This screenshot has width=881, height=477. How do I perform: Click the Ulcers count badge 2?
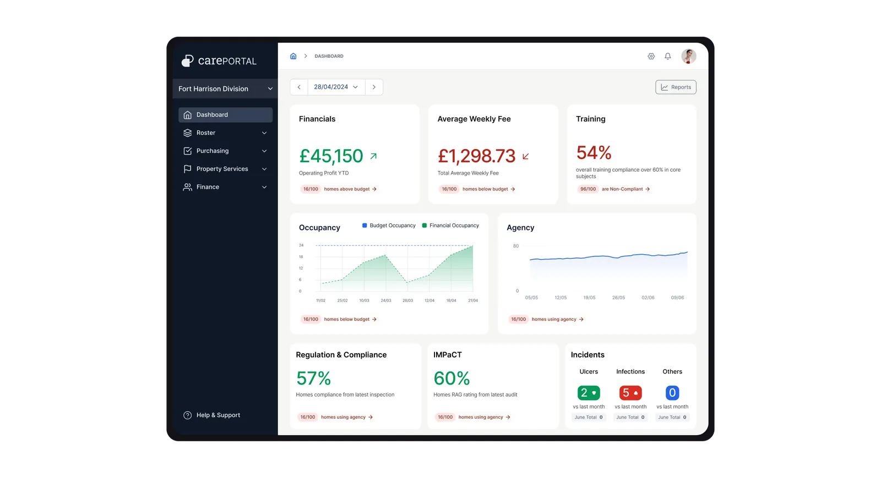(589, 393)
